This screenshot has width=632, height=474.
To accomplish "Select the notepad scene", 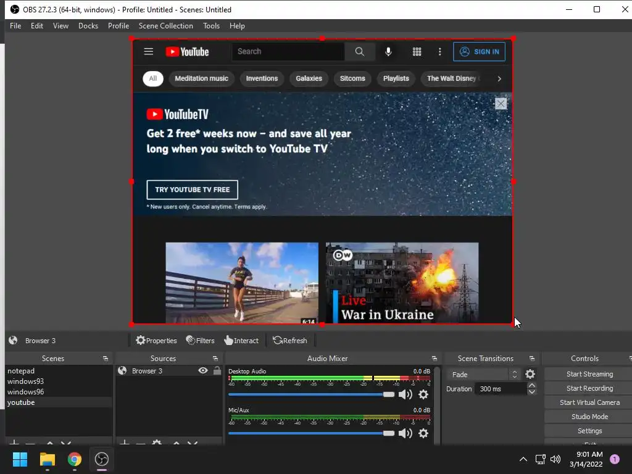I will point(59,371).
